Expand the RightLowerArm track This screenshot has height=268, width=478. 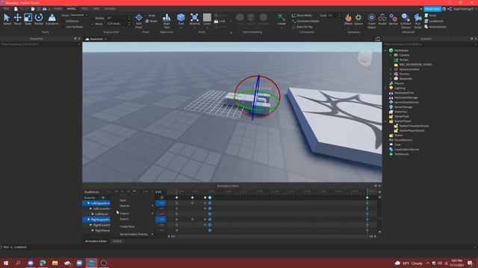click(x=90, y=225)
